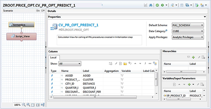Open the export layout dropdown arrow
Image resolution: width=211 pixels, height=109 pixels.
(x=191, y=5)
